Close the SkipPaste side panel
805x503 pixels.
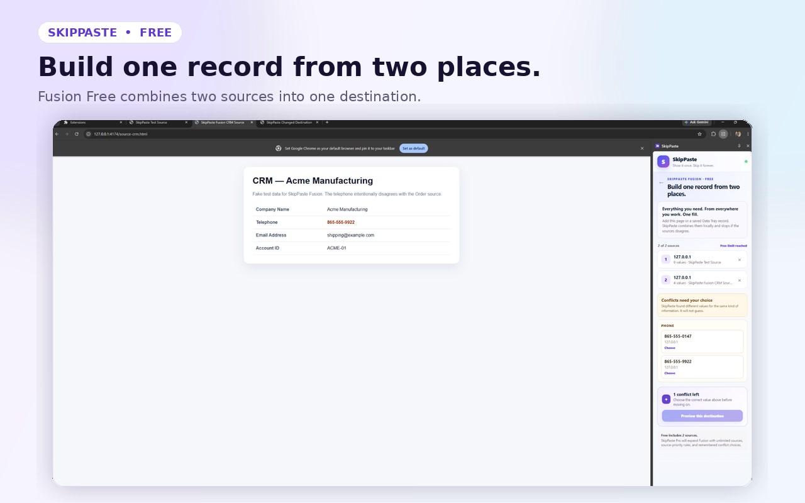(748, 146)
